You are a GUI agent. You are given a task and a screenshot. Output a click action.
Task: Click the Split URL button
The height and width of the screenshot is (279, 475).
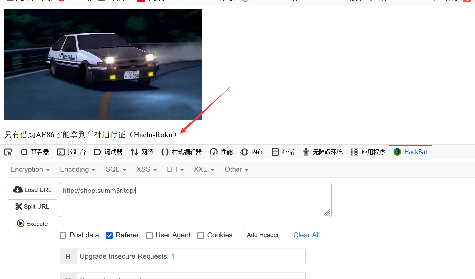[32, 207]
